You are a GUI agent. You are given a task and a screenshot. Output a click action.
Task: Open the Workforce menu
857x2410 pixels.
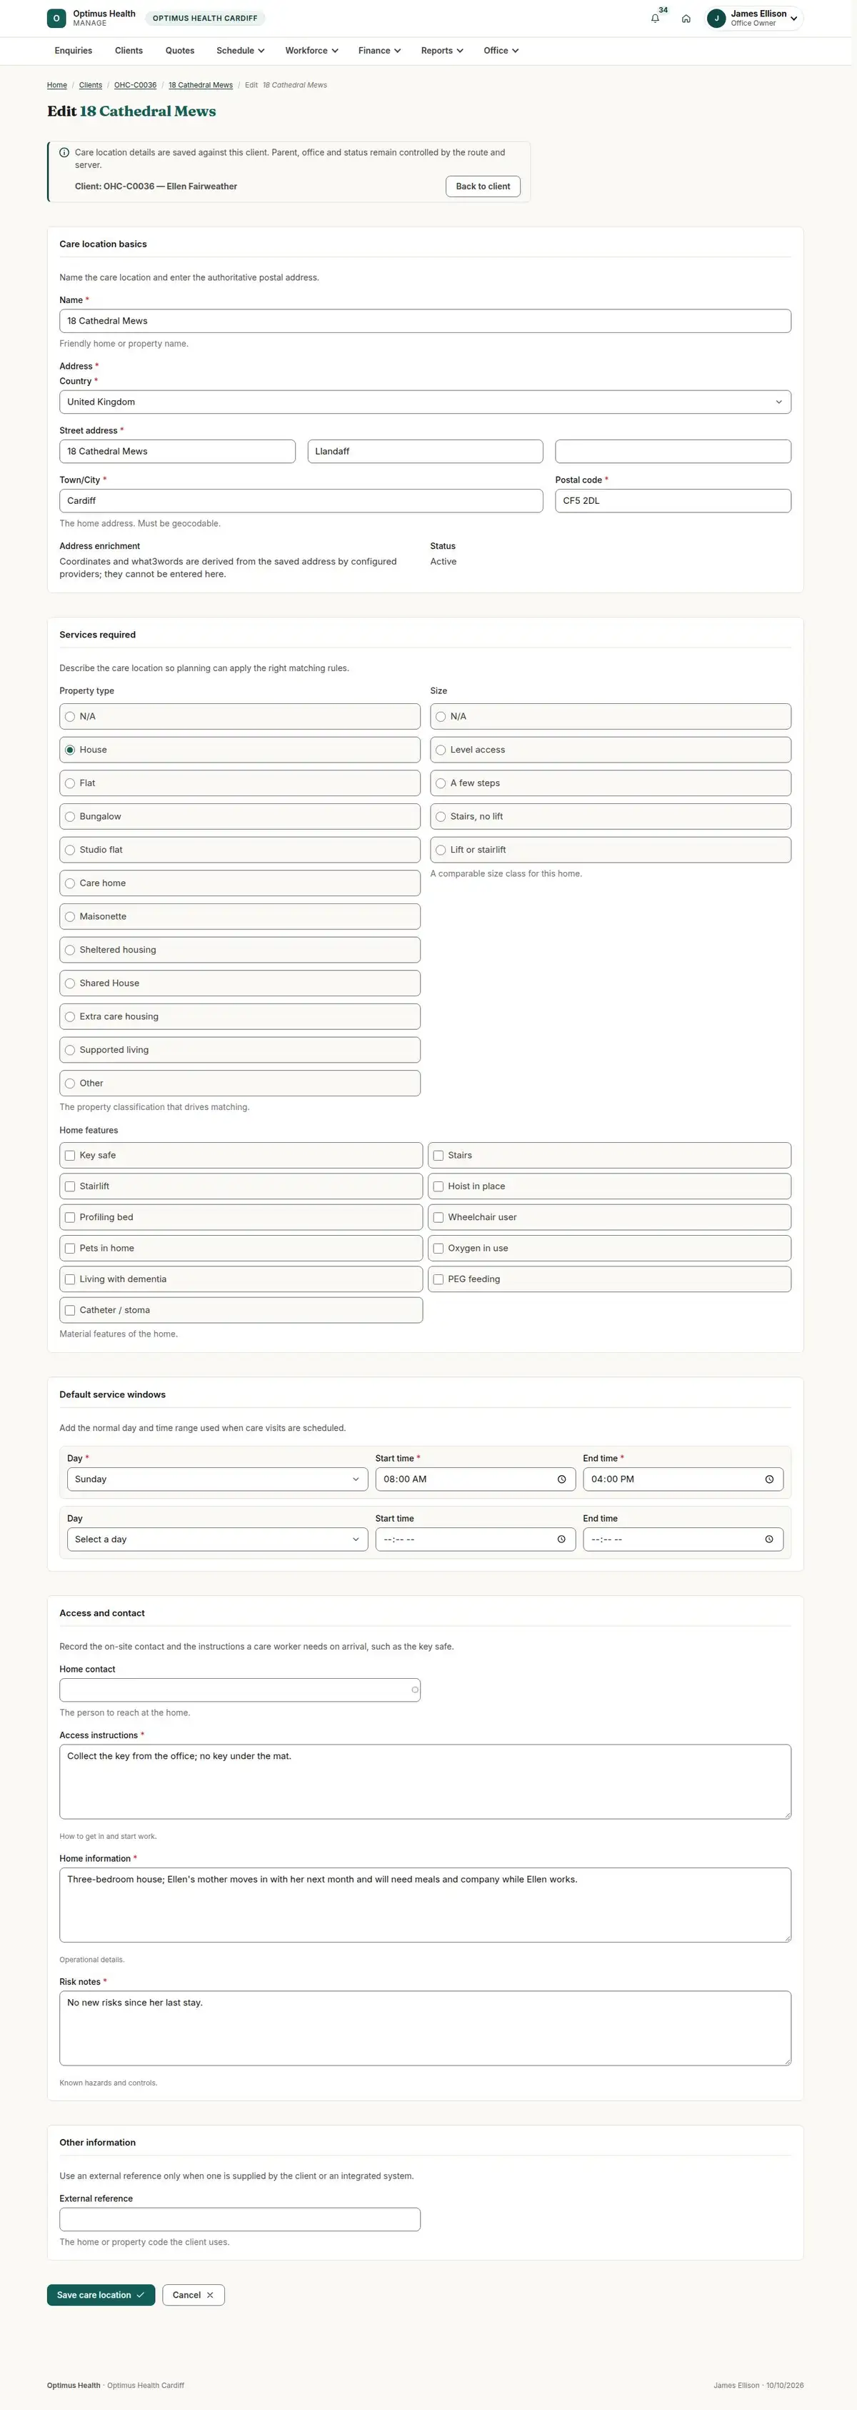click(x=311, y=51)
